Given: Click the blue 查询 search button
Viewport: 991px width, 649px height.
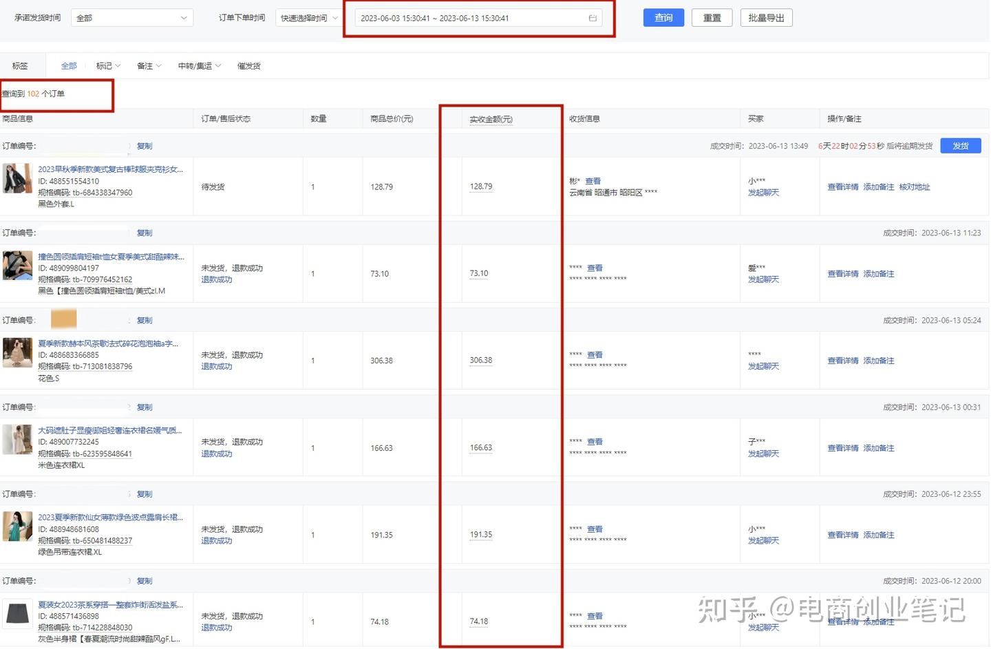Looking at the screenshot, I should (663, 17).
